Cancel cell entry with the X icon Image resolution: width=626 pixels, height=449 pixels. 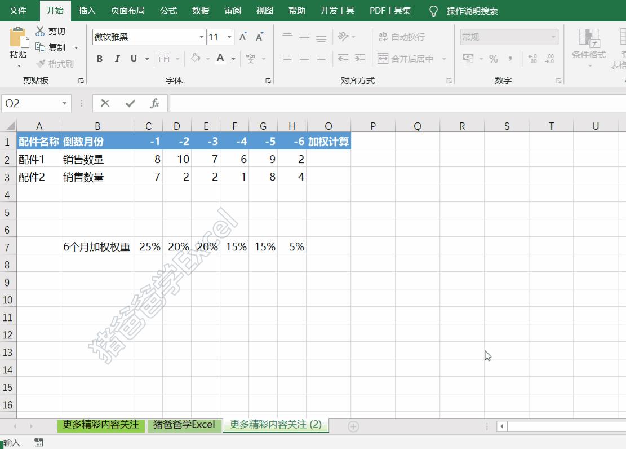pos(105,104)
